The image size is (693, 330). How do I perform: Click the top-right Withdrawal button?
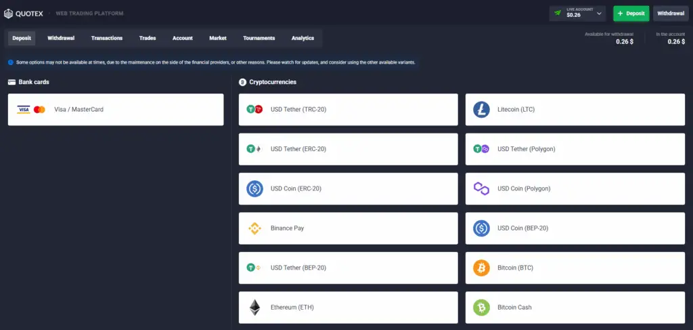[671, 14]
